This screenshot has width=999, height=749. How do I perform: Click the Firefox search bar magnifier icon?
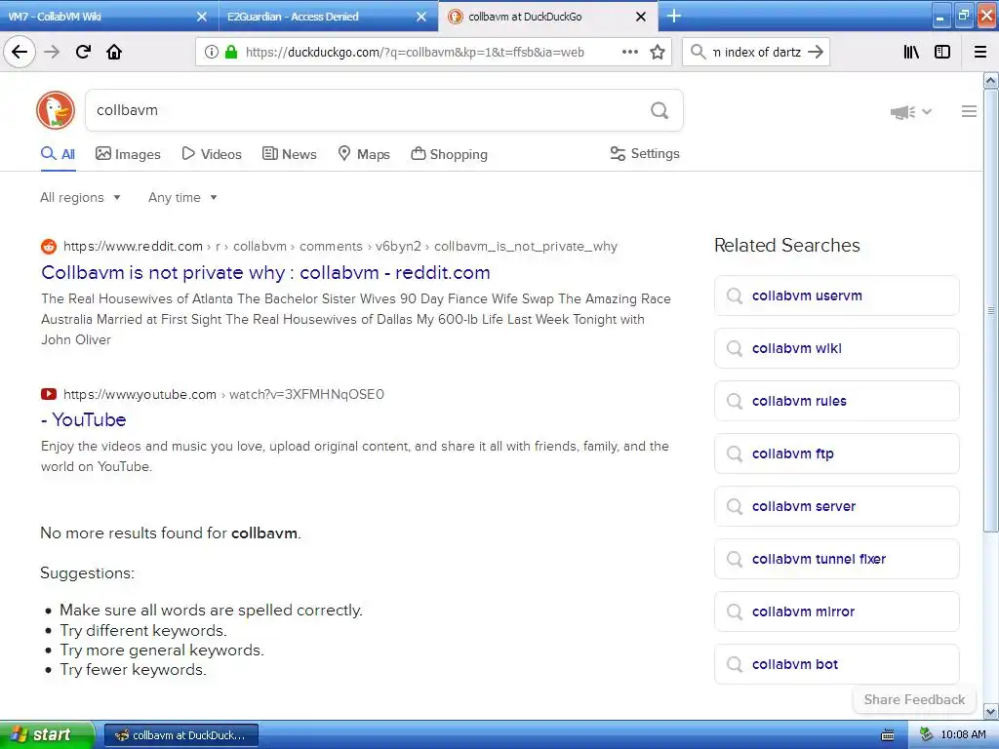coord(698,52)
